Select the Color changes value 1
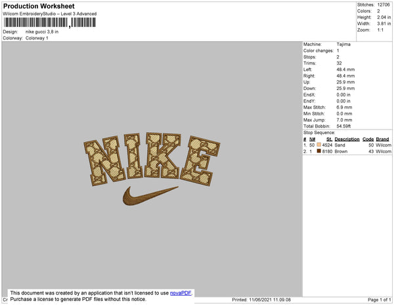 [338, 51]
